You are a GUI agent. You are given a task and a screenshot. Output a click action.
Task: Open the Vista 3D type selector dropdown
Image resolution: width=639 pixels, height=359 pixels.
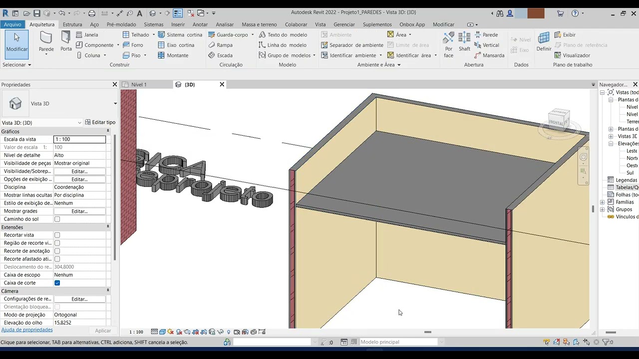115,104
